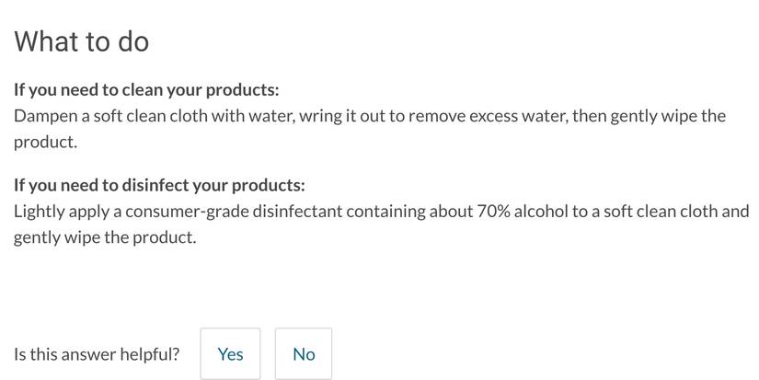Click the "70%" text in disinfect instructions
Image resolution: width=759 pixels, height=380 pixels.
click(x=493, y=212)
